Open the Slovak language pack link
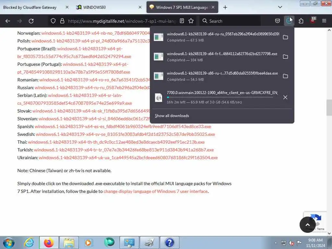 (x=91, y=111)
